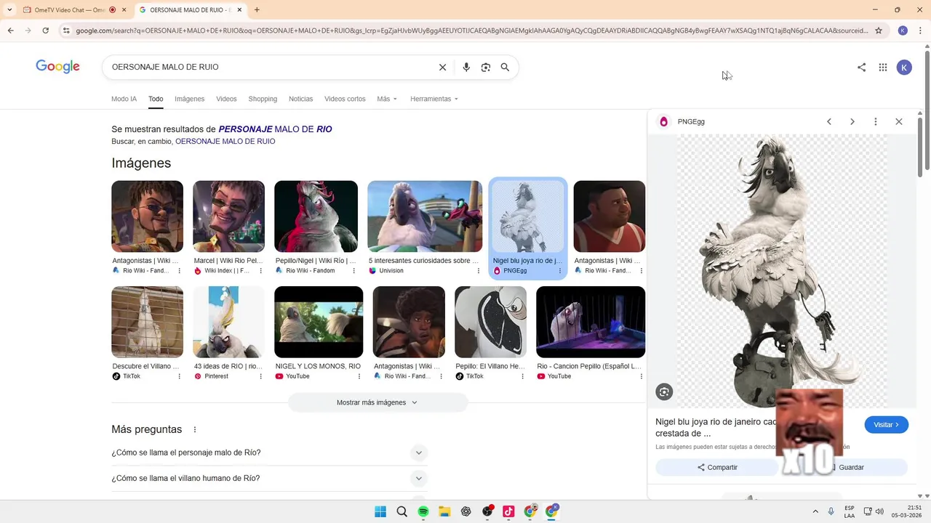The width and height of the screenshot is (931, 523).
Task: Open Rio - Cancion Pepillo YouTube thumbnail
Action: point(591,322)
